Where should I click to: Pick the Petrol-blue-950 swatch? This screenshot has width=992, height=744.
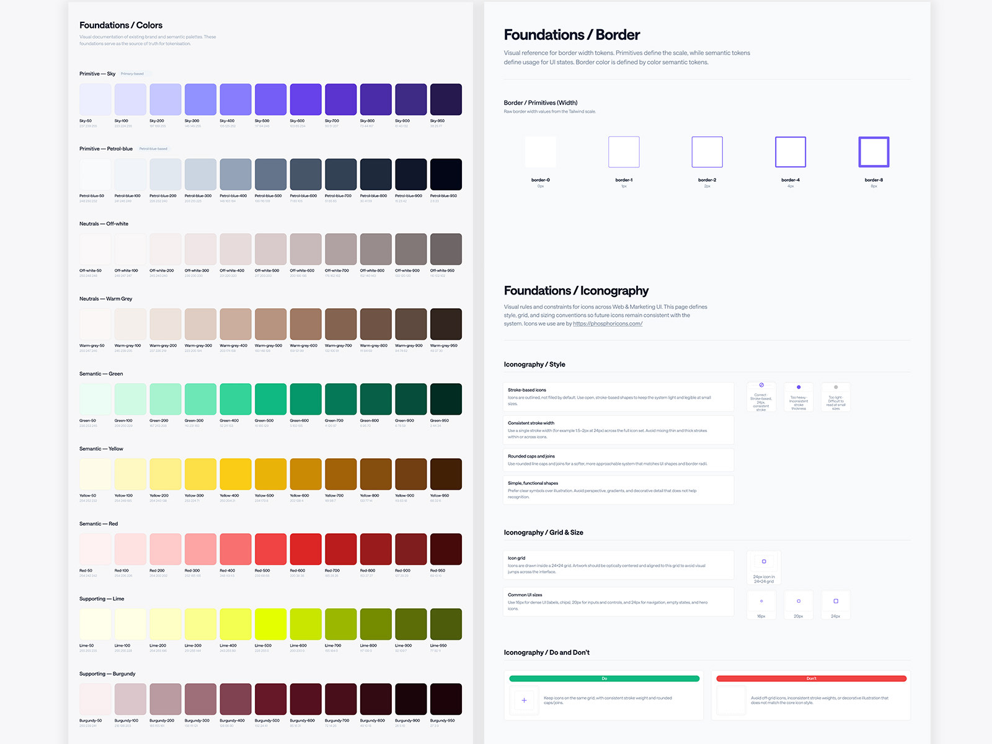coord(446,174)
